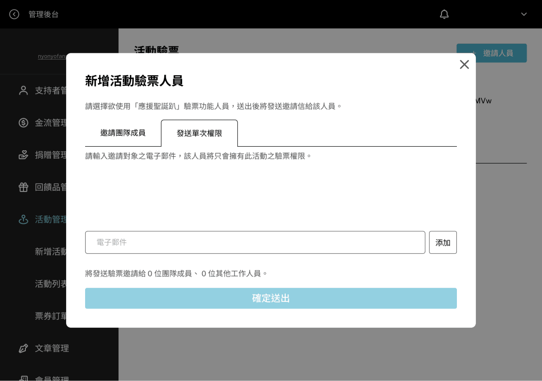The width and height of the screenshot is (542, 381).
Task: Click the 活動管理 sidebar icon
Action: point(23,219)
